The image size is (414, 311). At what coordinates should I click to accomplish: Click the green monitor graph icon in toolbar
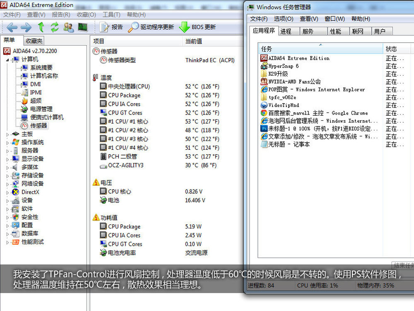(x=83, y=27)
